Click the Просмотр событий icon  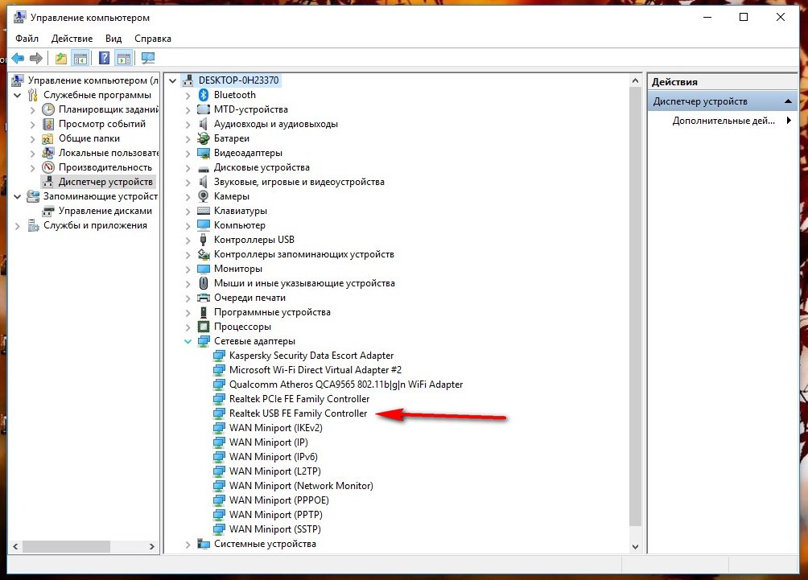coord(48,124)
